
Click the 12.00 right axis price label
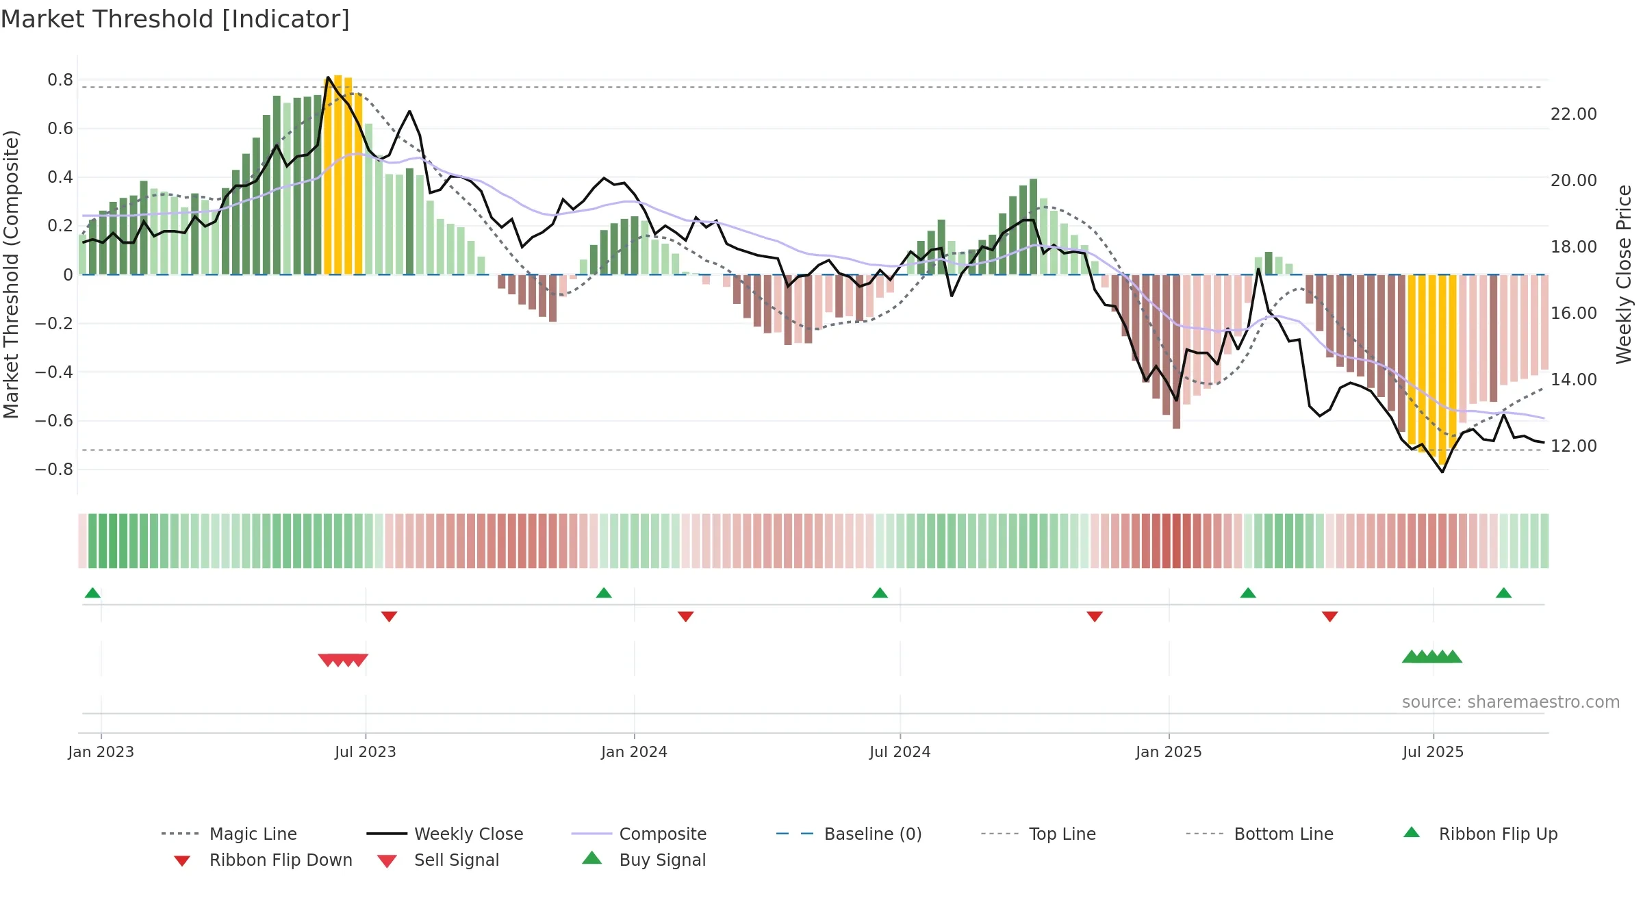(x=1574, y=446)
